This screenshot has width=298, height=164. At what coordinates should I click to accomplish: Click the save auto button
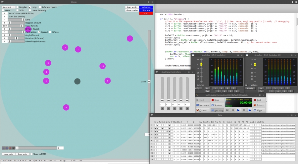9,154
